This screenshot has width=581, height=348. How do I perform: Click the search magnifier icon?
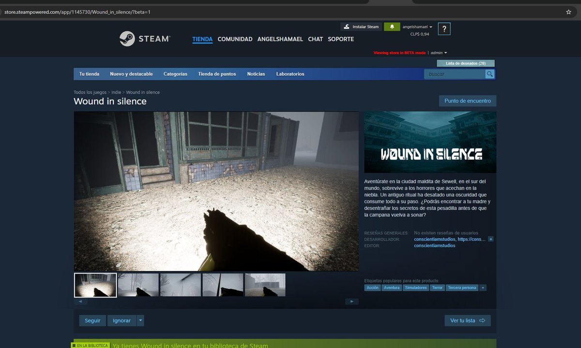coord(490,74)
